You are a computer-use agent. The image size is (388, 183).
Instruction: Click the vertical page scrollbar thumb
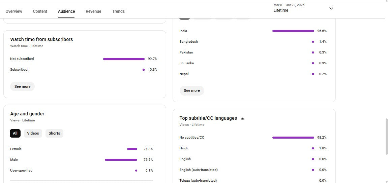tap(386, 136)
